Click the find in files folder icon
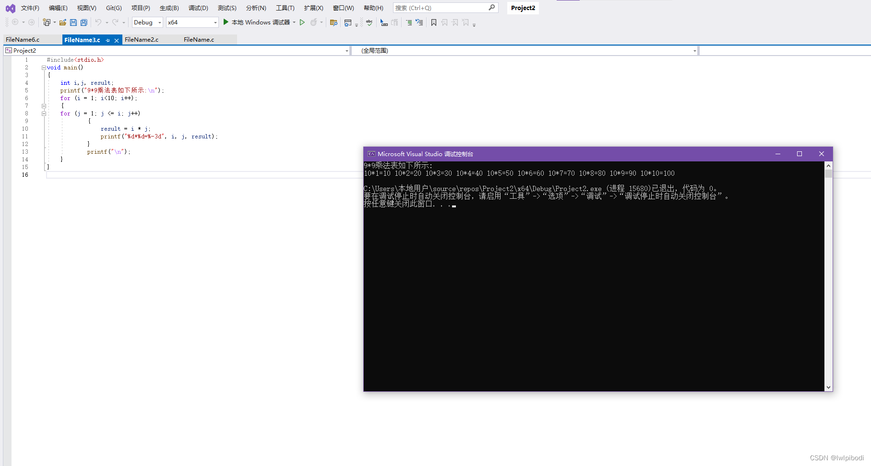This screenshot has width=871, height=466. point(334,23)
